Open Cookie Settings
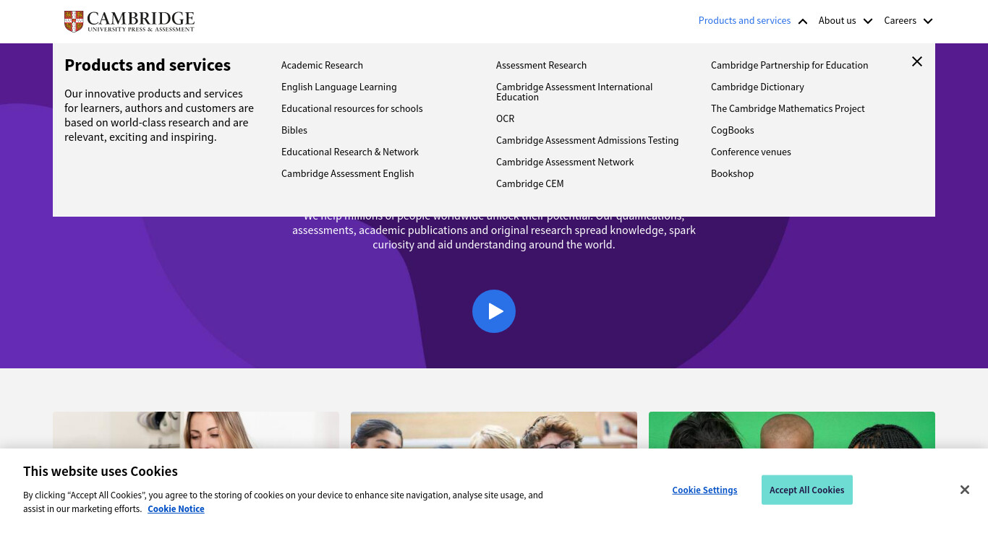 pos(704,490)
